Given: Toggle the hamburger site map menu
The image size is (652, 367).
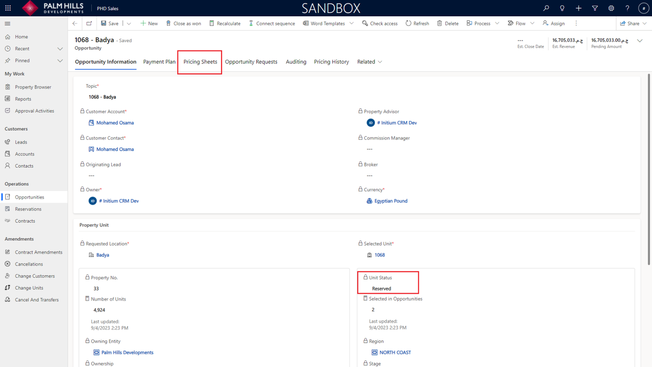Looking at the screenshot, I should [7, 23].
